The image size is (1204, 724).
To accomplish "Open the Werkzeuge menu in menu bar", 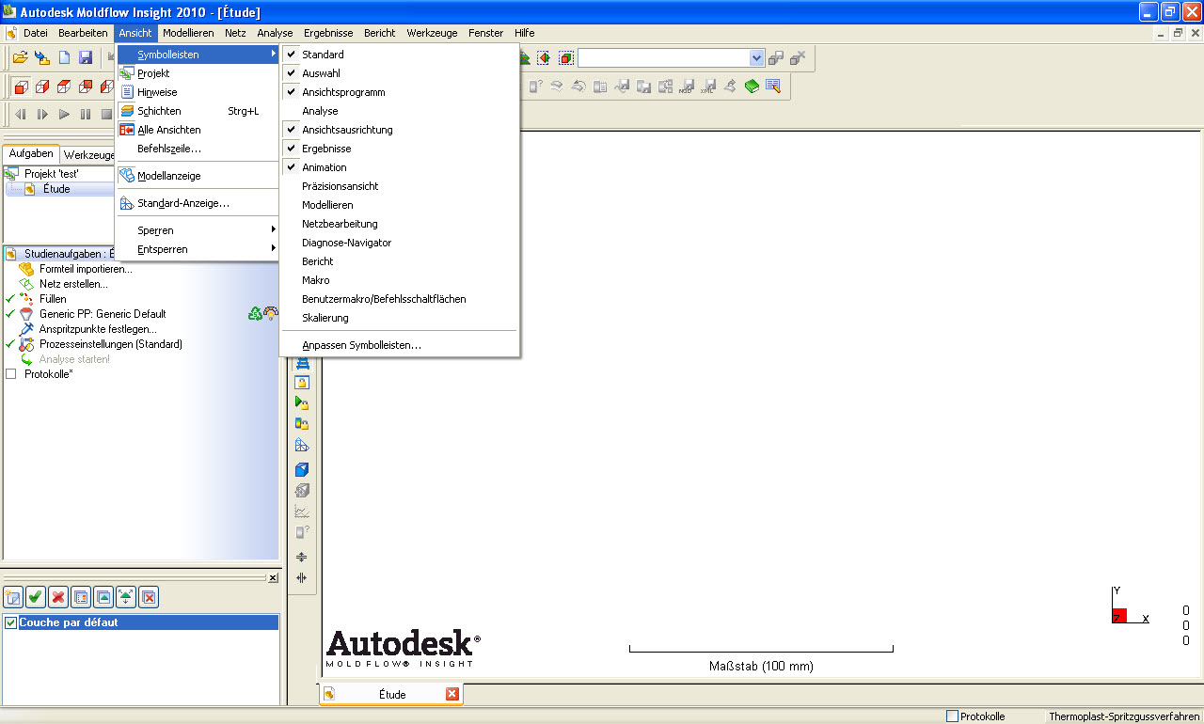I will 432,33.
